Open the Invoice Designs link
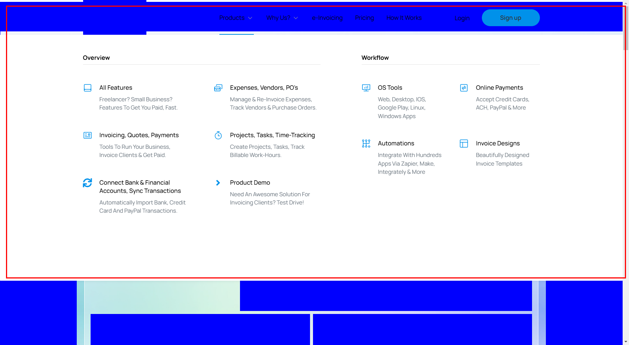Screen dimensions: 629x345 click(498, 144)
